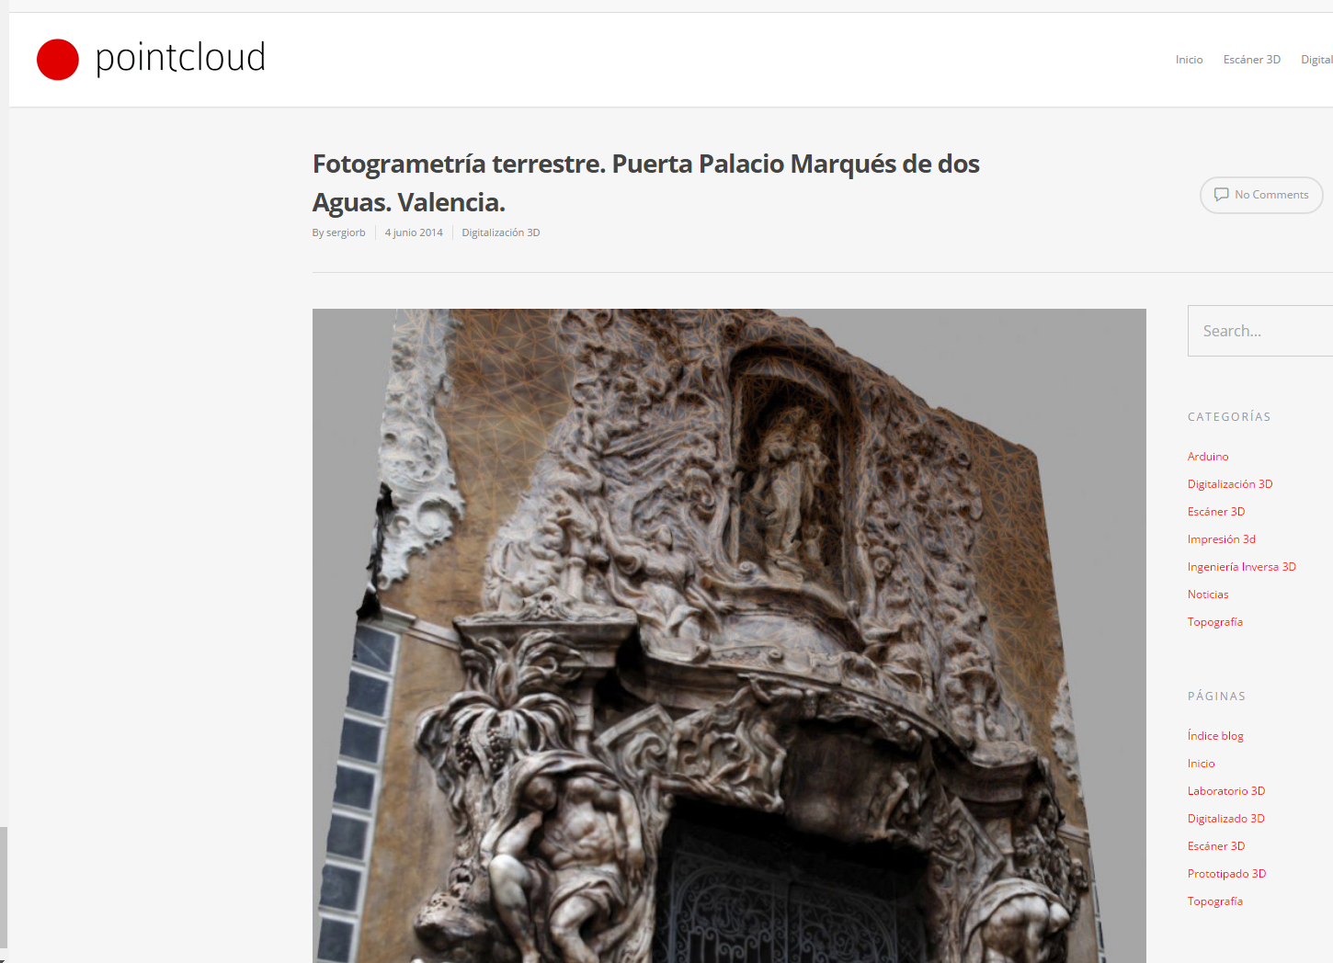Browse the Arduino category
The image size is (1333, 963).
tap(1207, 456)
